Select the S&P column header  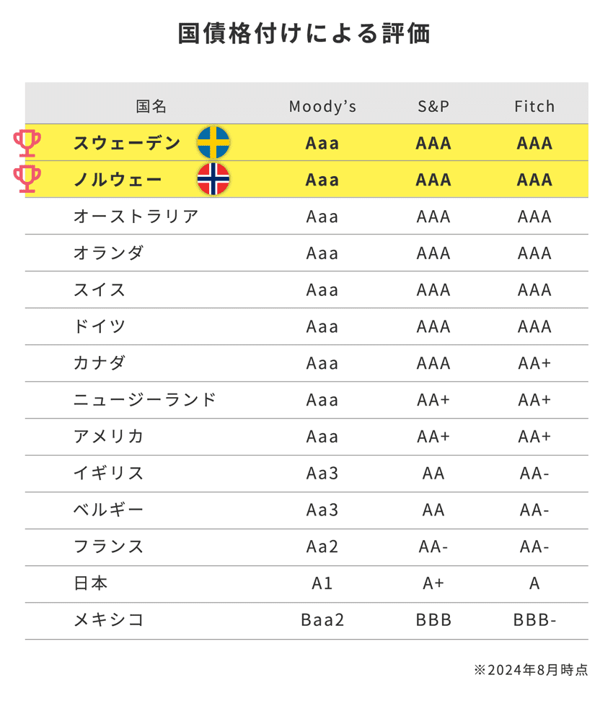pos(433,107)
